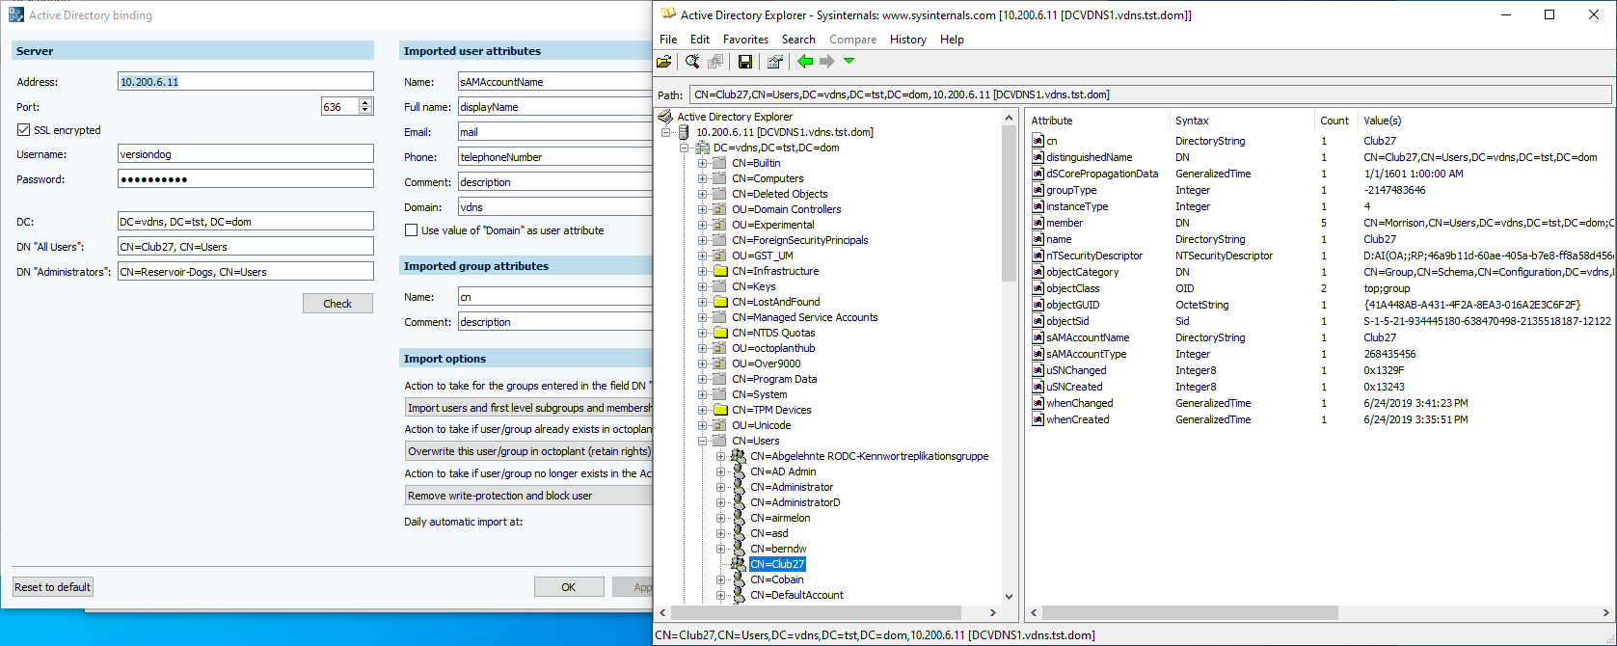This screenshot has height=646, width=1617.
Task: Click the attribute list horizontal scrollbar thumb
Action: 1190,612
